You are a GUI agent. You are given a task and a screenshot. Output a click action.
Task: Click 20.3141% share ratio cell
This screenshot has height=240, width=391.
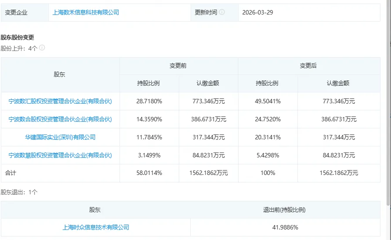268,137
